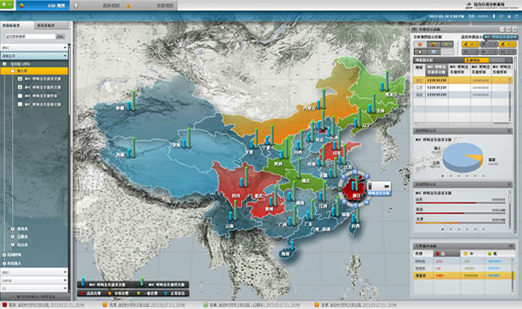This screenshot has height=309, width=522.
Task: Open the MSC dropdown in left panel
Action: 34,47
